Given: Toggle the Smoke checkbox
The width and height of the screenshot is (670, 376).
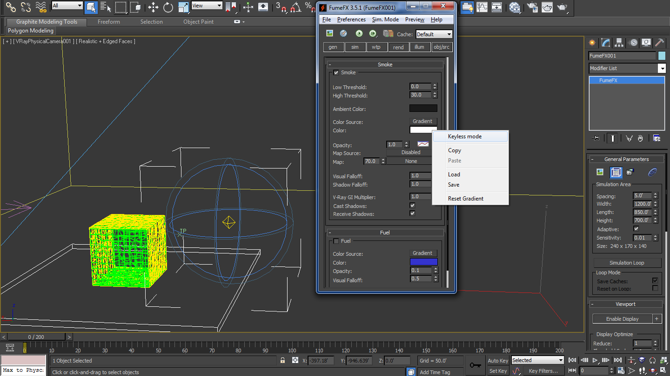Looking at the screenshot, I should [336, 73].
